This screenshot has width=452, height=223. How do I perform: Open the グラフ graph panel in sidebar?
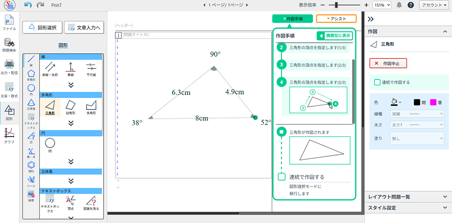click(x=9, y=135)
